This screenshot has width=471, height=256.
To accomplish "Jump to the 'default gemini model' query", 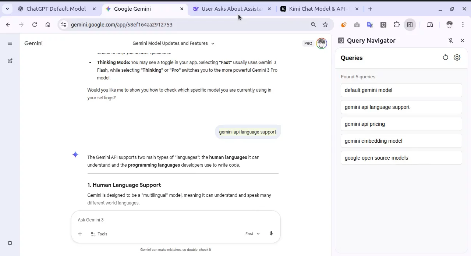I will [x=401, y=90].
